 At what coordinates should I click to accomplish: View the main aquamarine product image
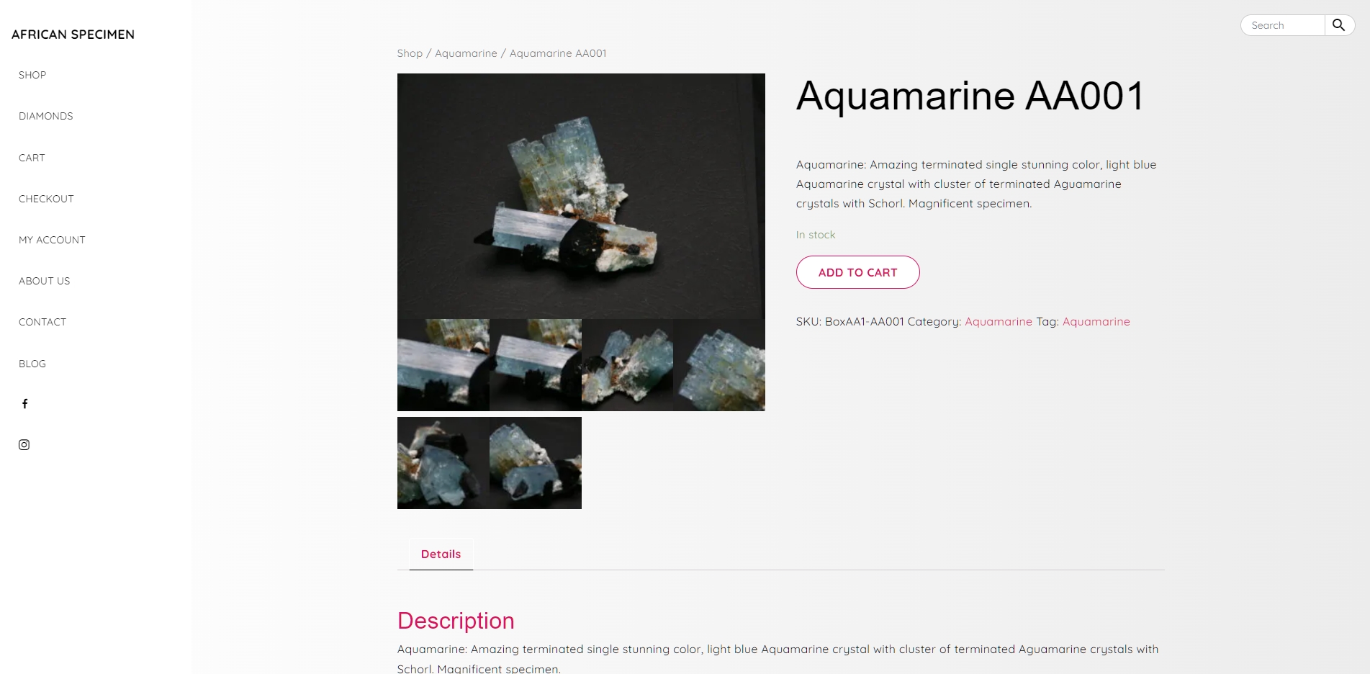(x=581, y=196)
